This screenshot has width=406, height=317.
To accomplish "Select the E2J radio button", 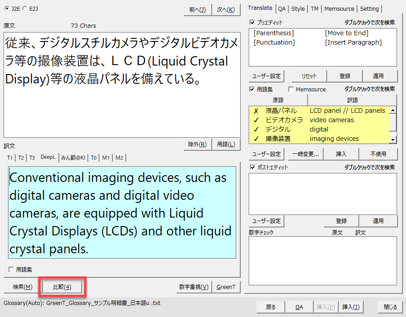I will point(25,8).
